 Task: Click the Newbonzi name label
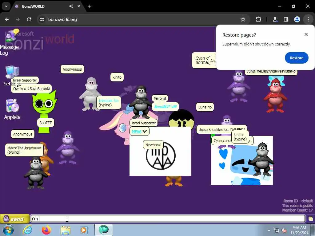[x=153, y=145]
